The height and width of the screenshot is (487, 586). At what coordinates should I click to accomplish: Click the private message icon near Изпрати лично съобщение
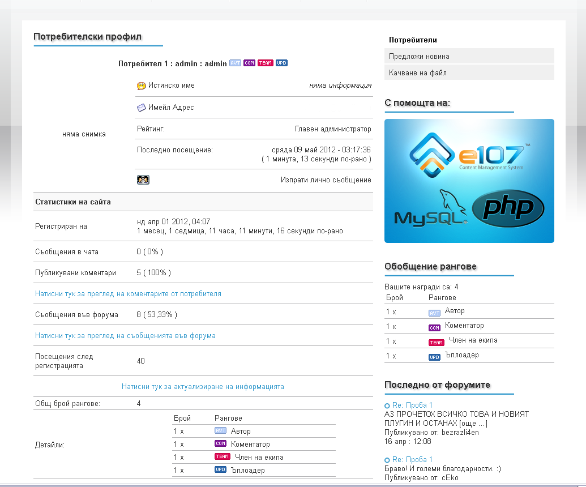[x=143, y=180]
